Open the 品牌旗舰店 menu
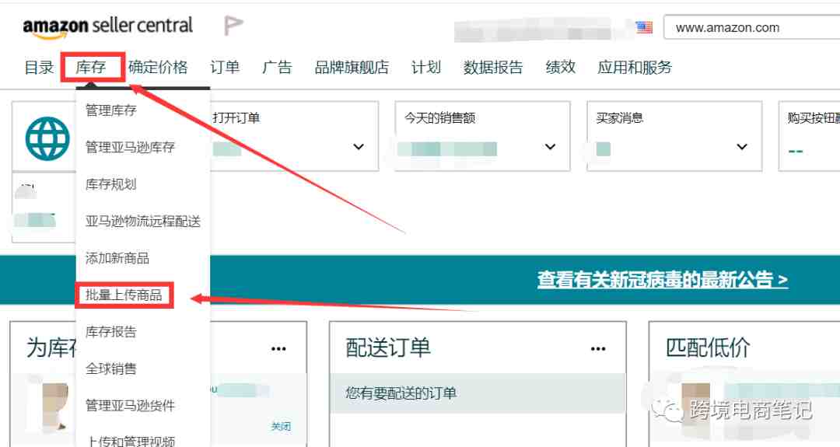 [x=352, y=68]
